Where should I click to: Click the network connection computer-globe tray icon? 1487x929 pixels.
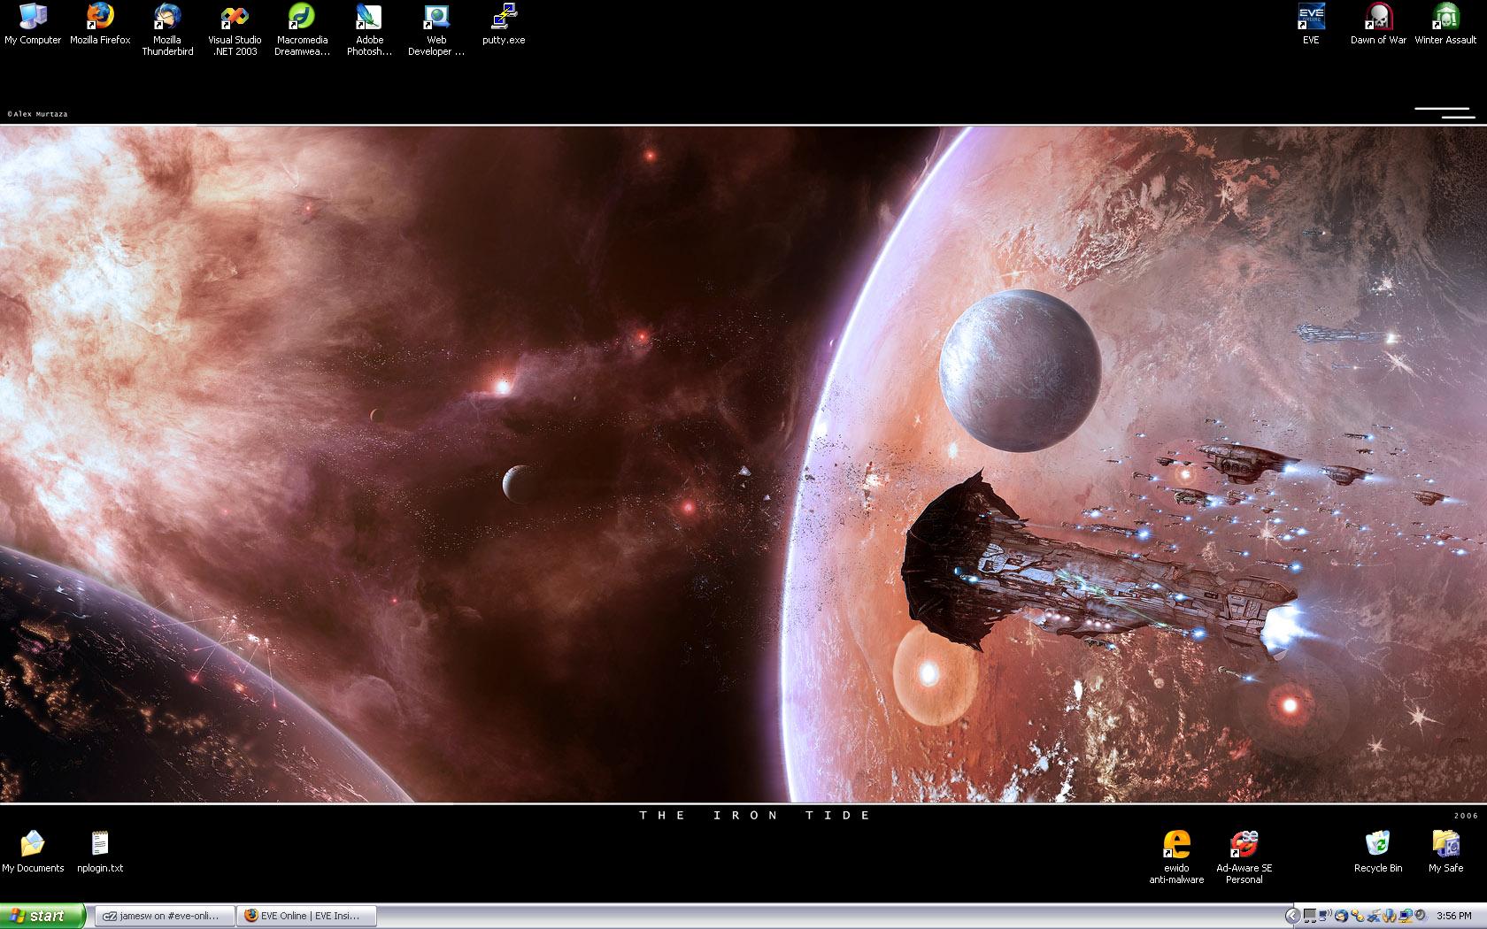(1405, 916)
